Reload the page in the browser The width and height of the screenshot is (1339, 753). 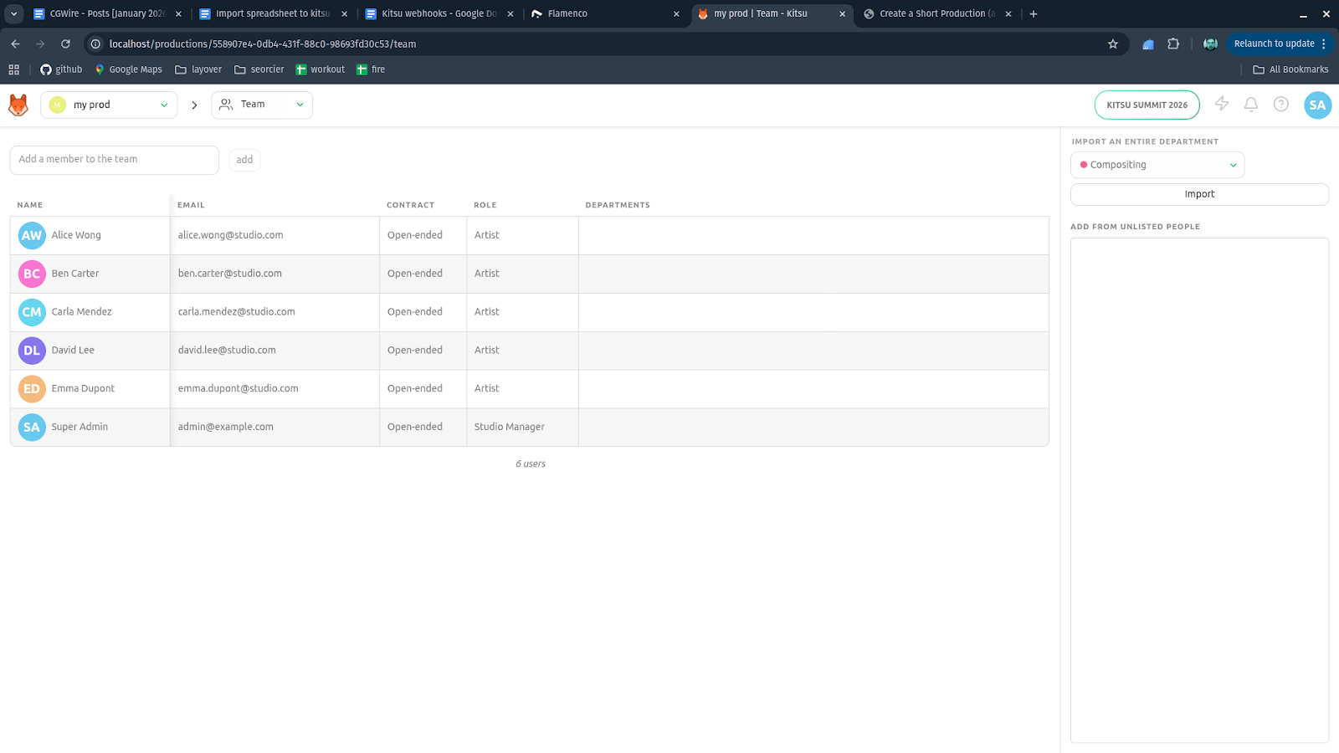coord(65,44)
